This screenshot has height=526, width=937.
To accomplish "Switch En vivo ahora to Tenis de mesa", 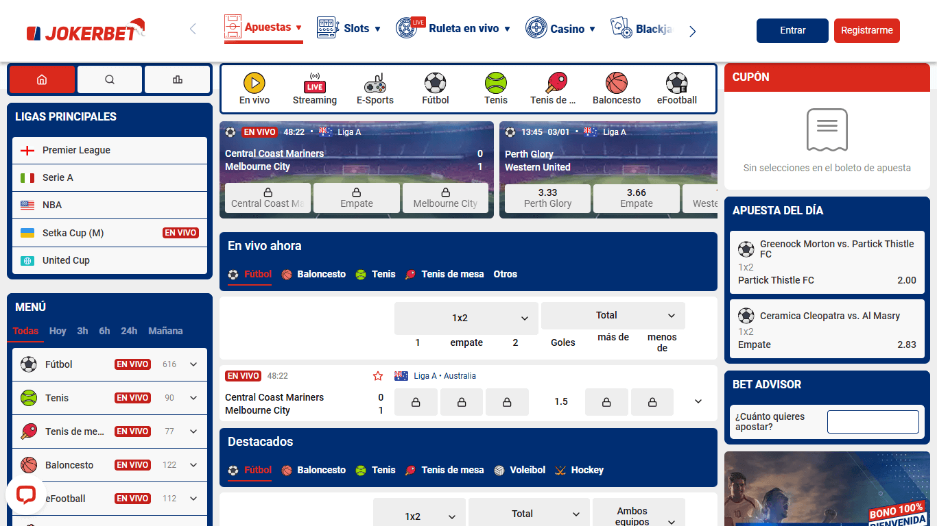I will (444, 274).
